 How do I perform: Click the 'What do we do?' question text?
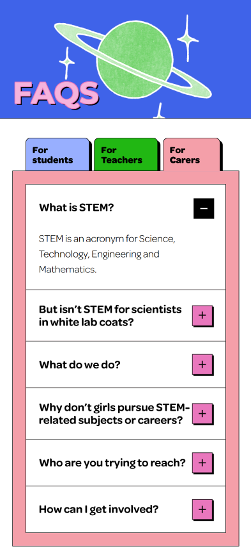pyautogui.click(x=79, y=365)
